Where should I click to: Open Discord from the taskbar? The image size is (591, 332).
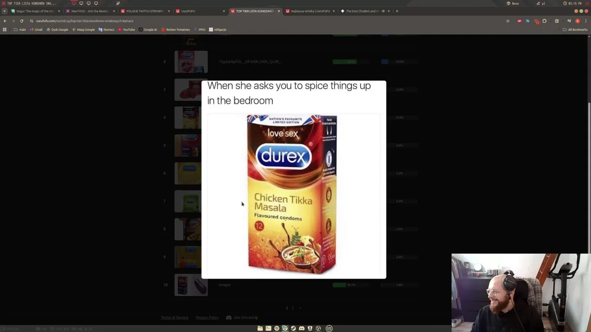click(302, 328)
